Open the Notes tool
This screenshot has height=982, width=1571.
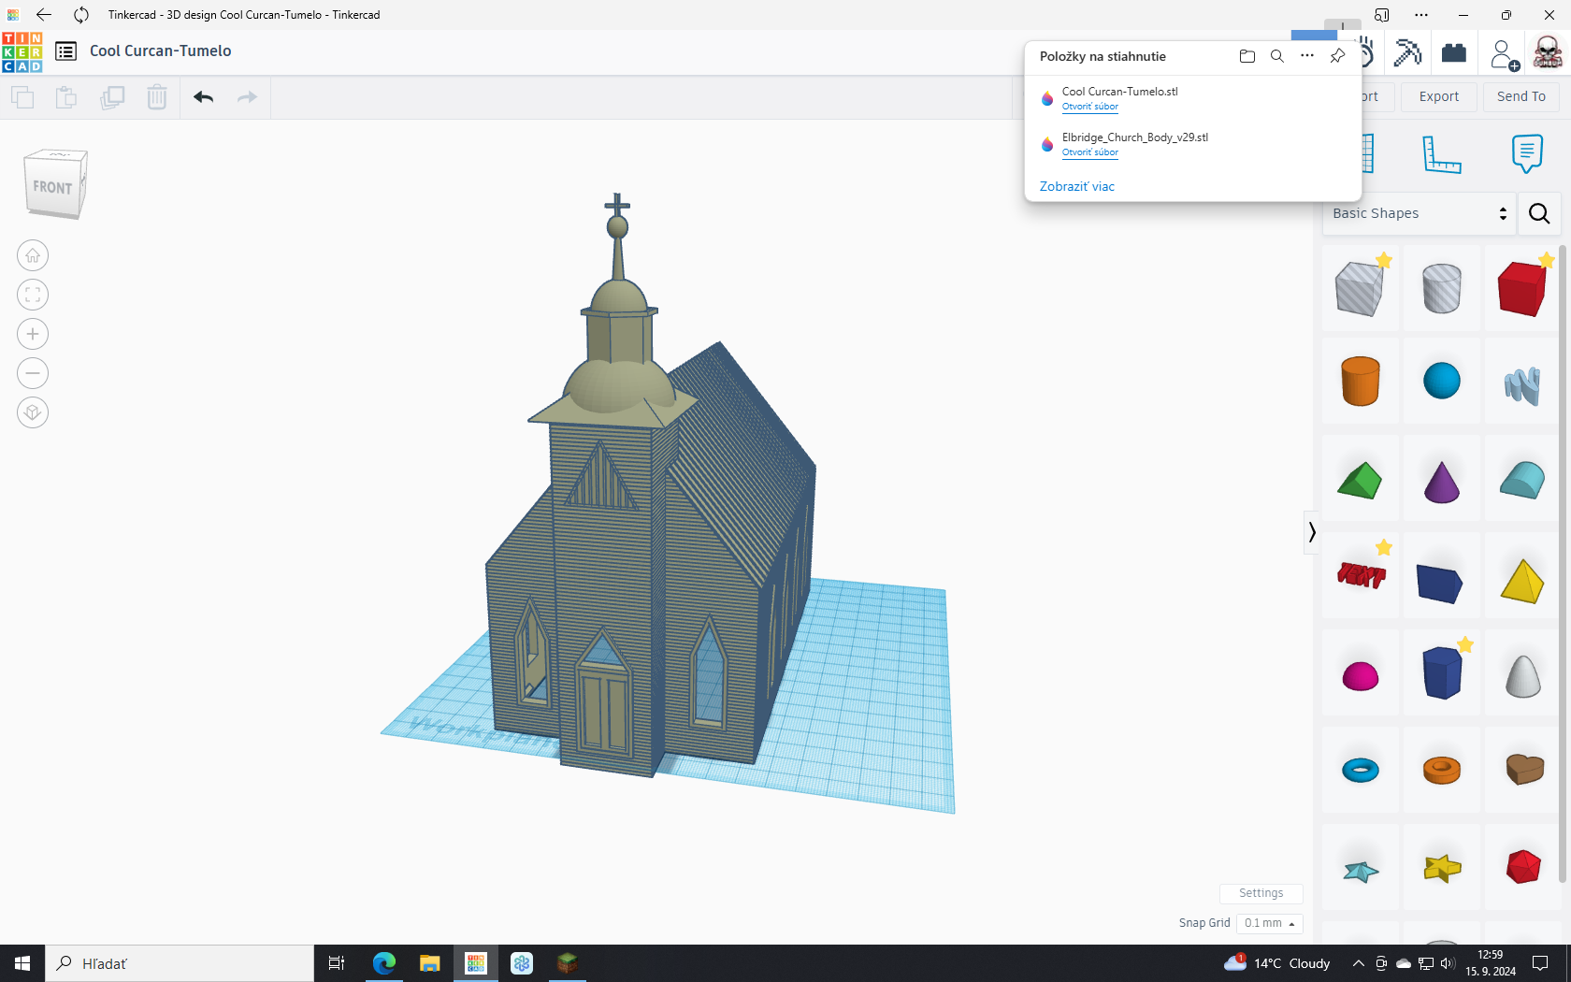tap(1526, 153)
